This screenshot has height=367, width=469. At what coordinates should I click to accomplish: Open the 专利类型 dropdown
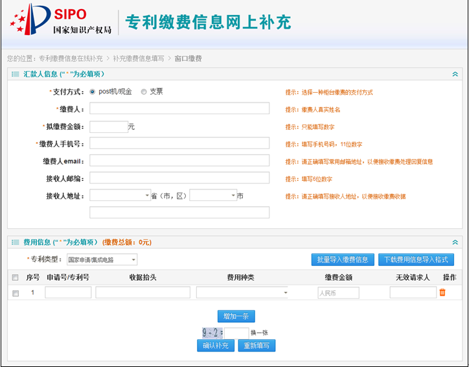(102, 259)
